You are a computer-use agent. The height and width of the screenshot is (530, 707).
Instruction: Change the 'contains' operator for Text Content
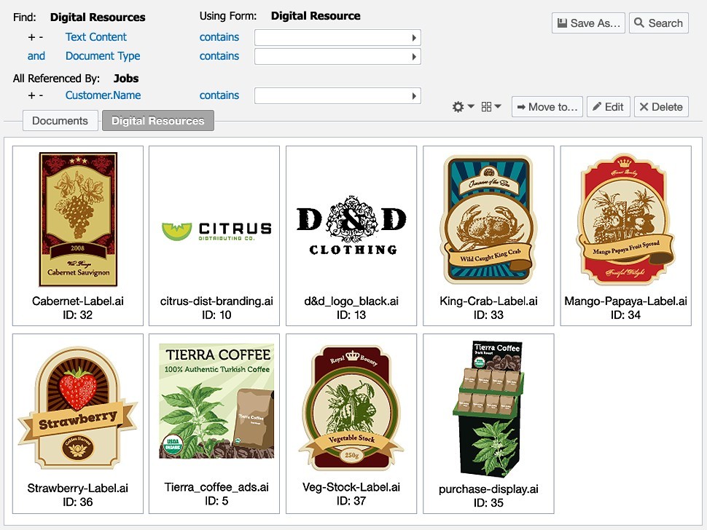coord(219,37)
